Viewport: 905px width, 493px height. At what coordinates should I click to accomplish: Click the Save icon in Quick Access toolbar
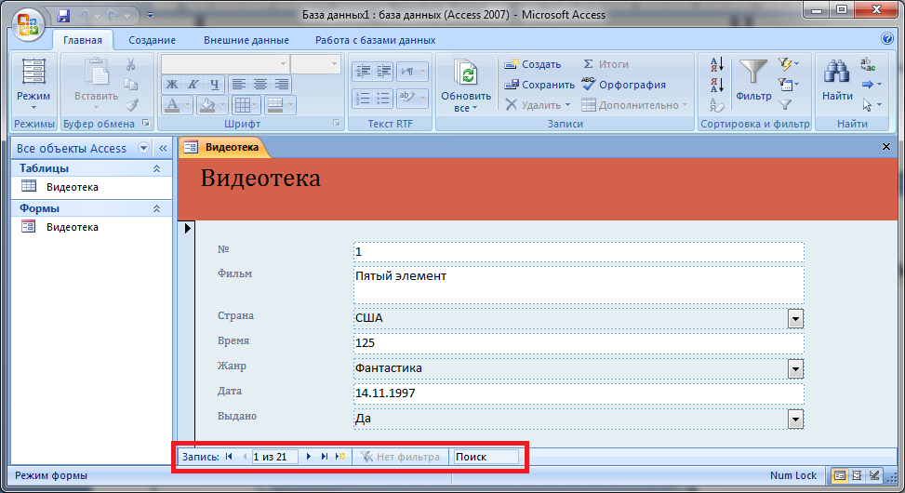(x=63, y=15)
